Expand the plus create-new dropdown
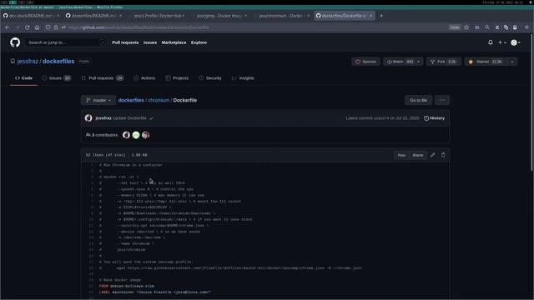 pos(502,42)
